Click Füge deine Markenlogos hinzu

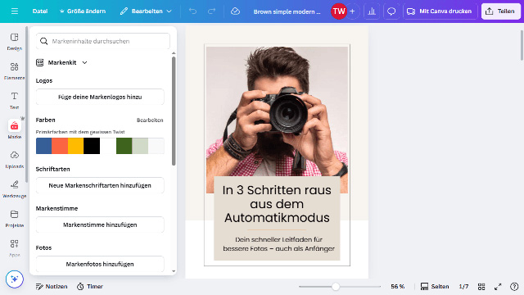tap(100, 97)
